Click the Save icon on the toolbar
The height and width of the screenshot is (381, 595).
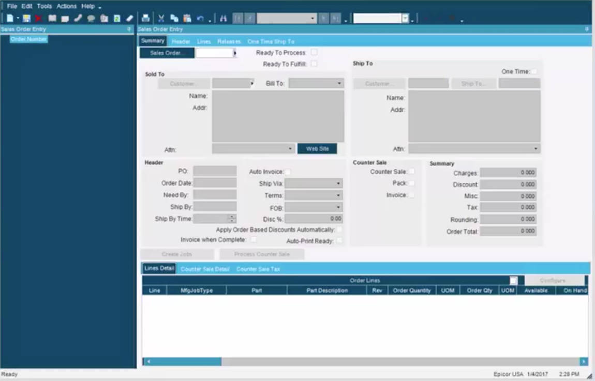click(x=27, y=17)
